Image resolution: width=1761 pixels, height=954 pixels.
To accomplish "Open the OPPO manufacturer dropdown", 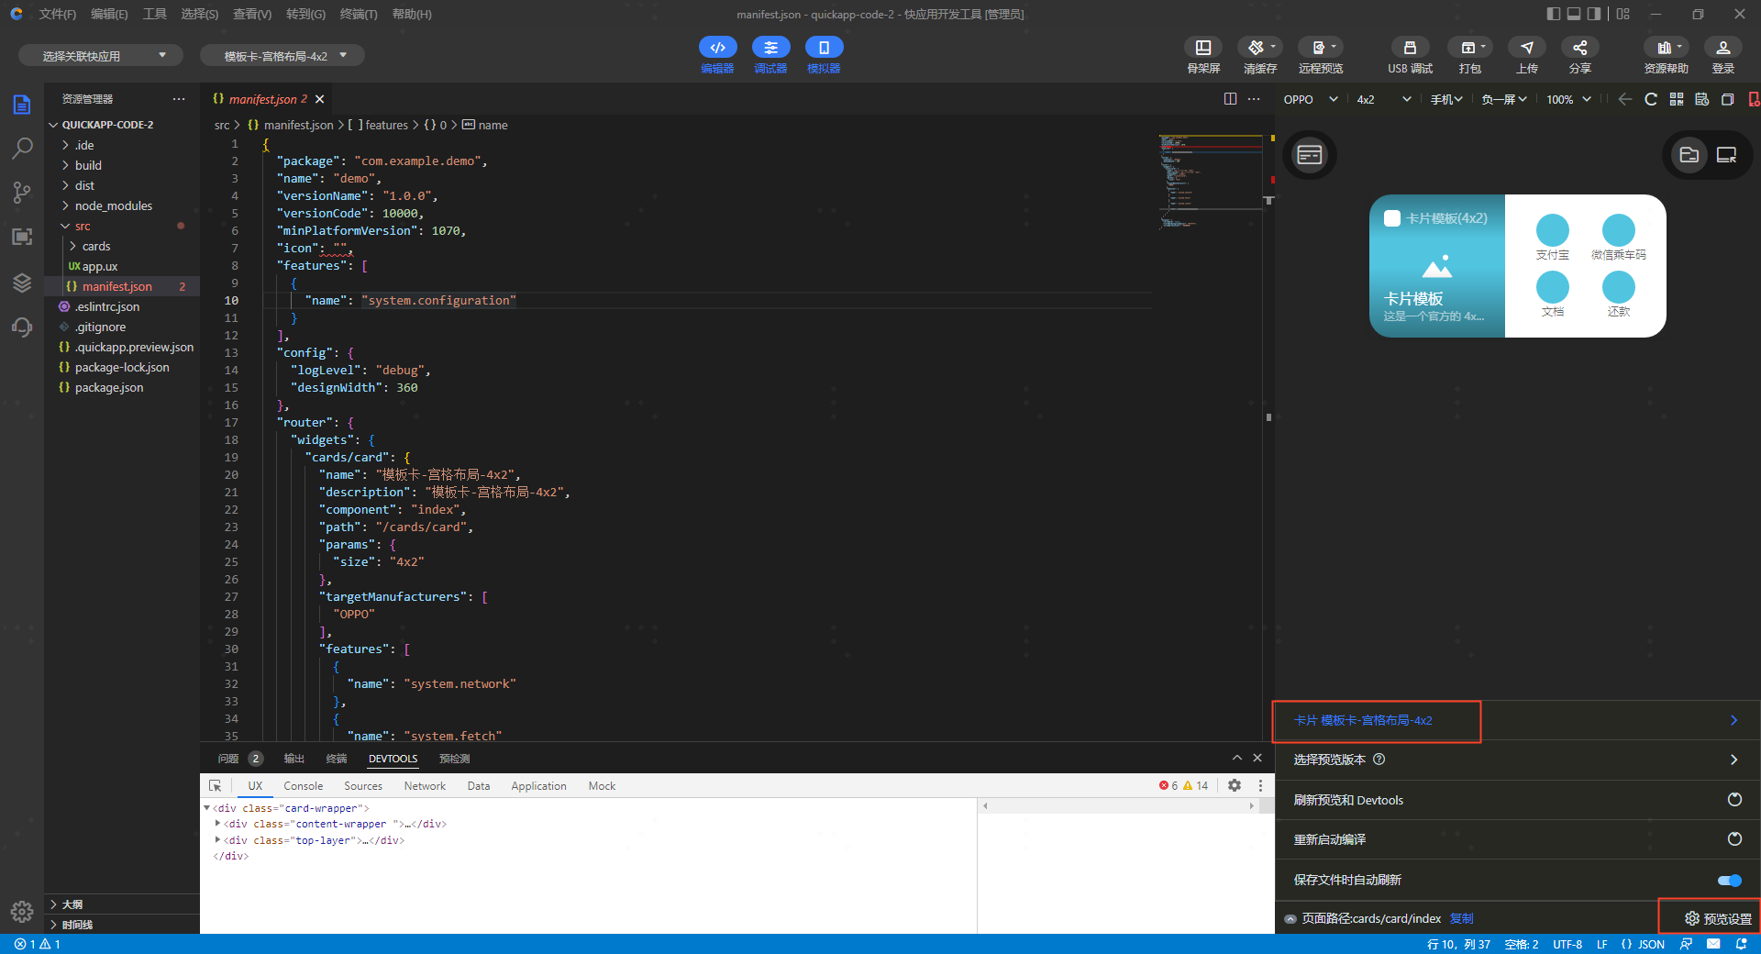I will (x=1310, y=99).
